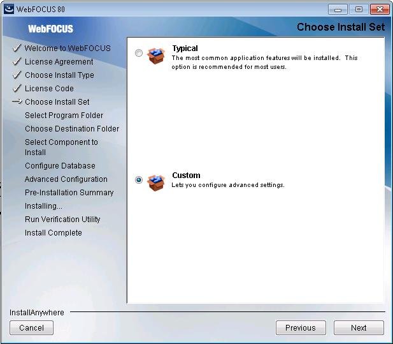Cancel the WebFOCUS installation

[x=32, y=327]
